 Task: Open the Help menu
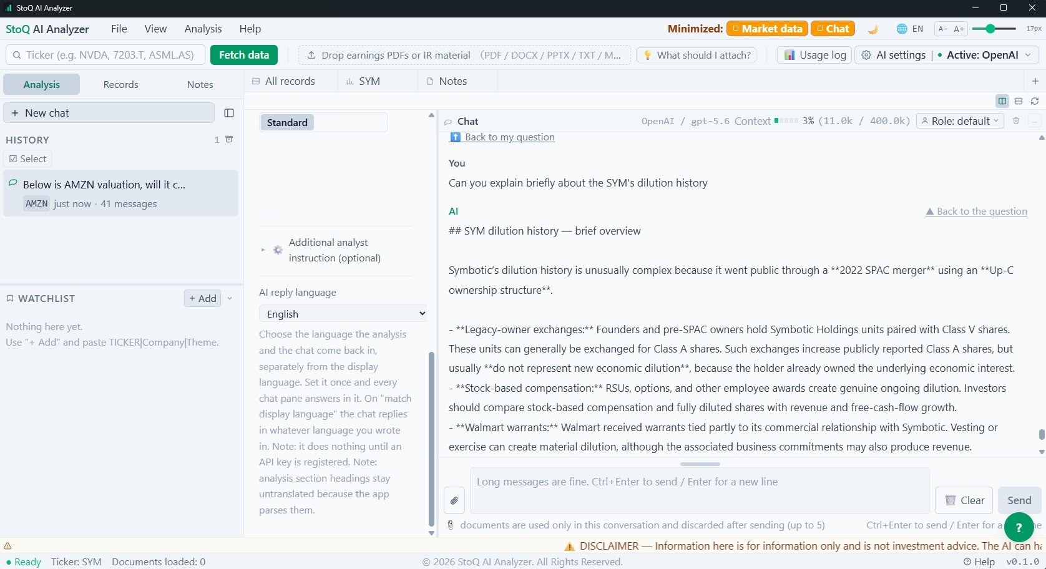pyautogui.click(x=250, y=29)
